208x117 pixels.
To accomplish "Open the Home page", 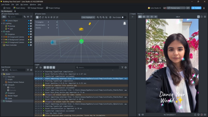I will 7,8.
